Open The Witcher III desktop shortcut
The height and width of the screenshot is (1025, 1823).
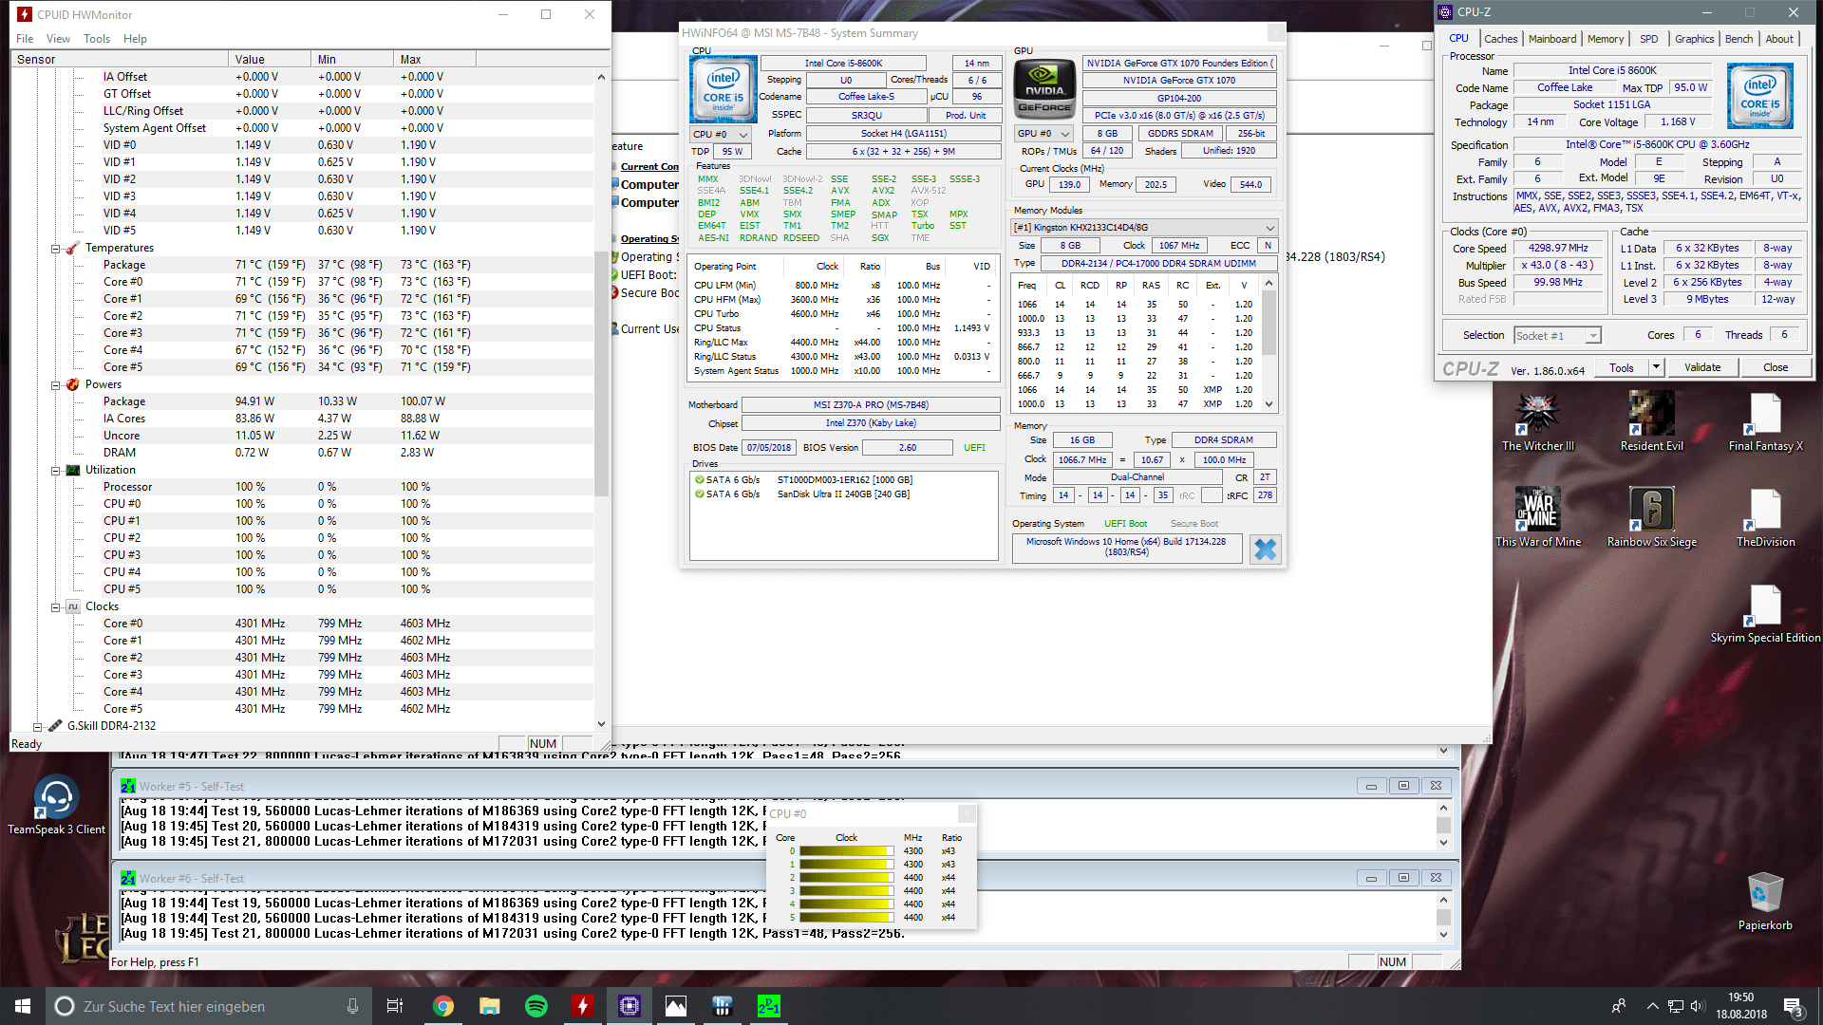click(x=1537, y=422)
